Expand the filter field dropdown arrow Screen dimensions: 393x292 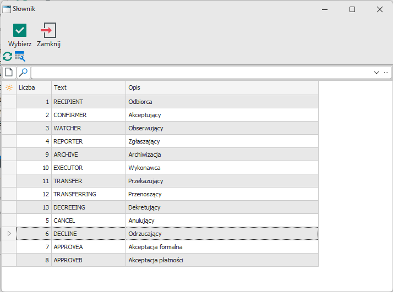click(376, 73)
